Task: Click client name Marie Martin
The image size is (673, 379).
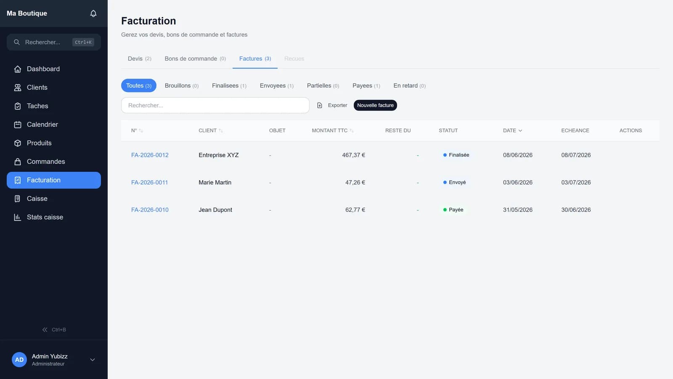Action: click(x=215, y=182)
